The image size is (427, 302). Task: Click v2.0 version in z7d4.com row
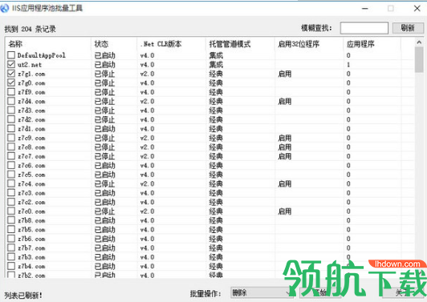click(148, 101)
